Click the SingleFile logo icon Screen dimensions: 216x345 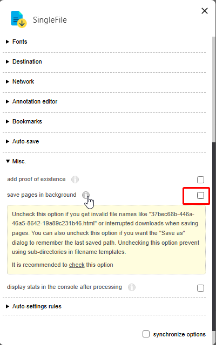[19, 19]
